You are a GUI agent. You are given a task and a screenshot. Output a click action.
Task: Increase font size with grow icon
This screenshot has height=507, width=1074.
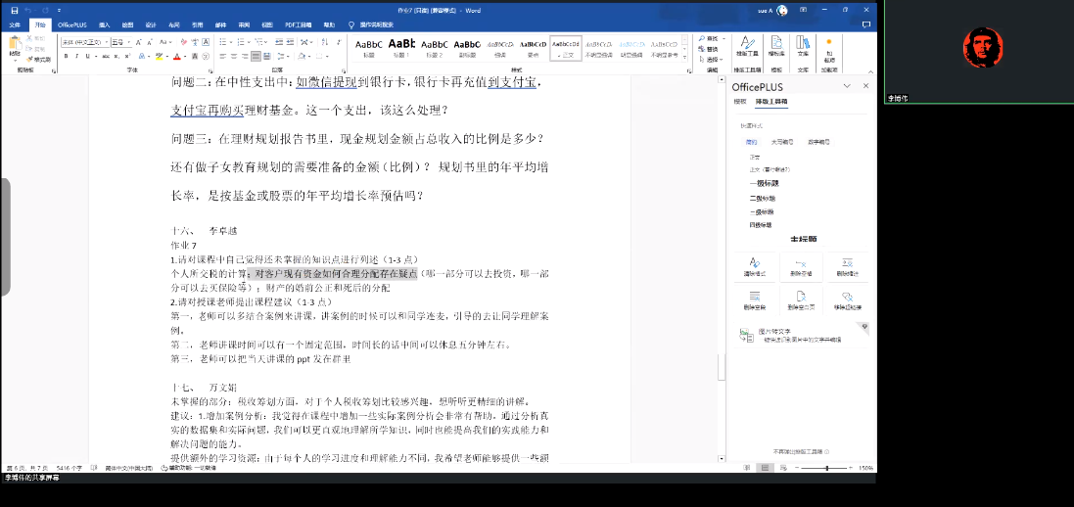pyautogui.click(x=138, y=42)
